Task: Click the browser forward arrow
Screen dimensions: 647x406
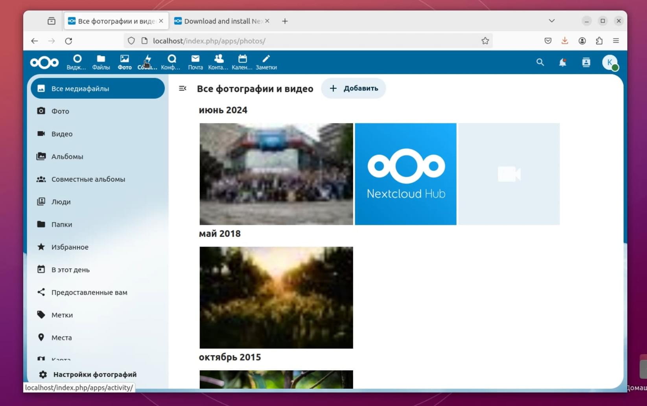Action: click(52, 41)
